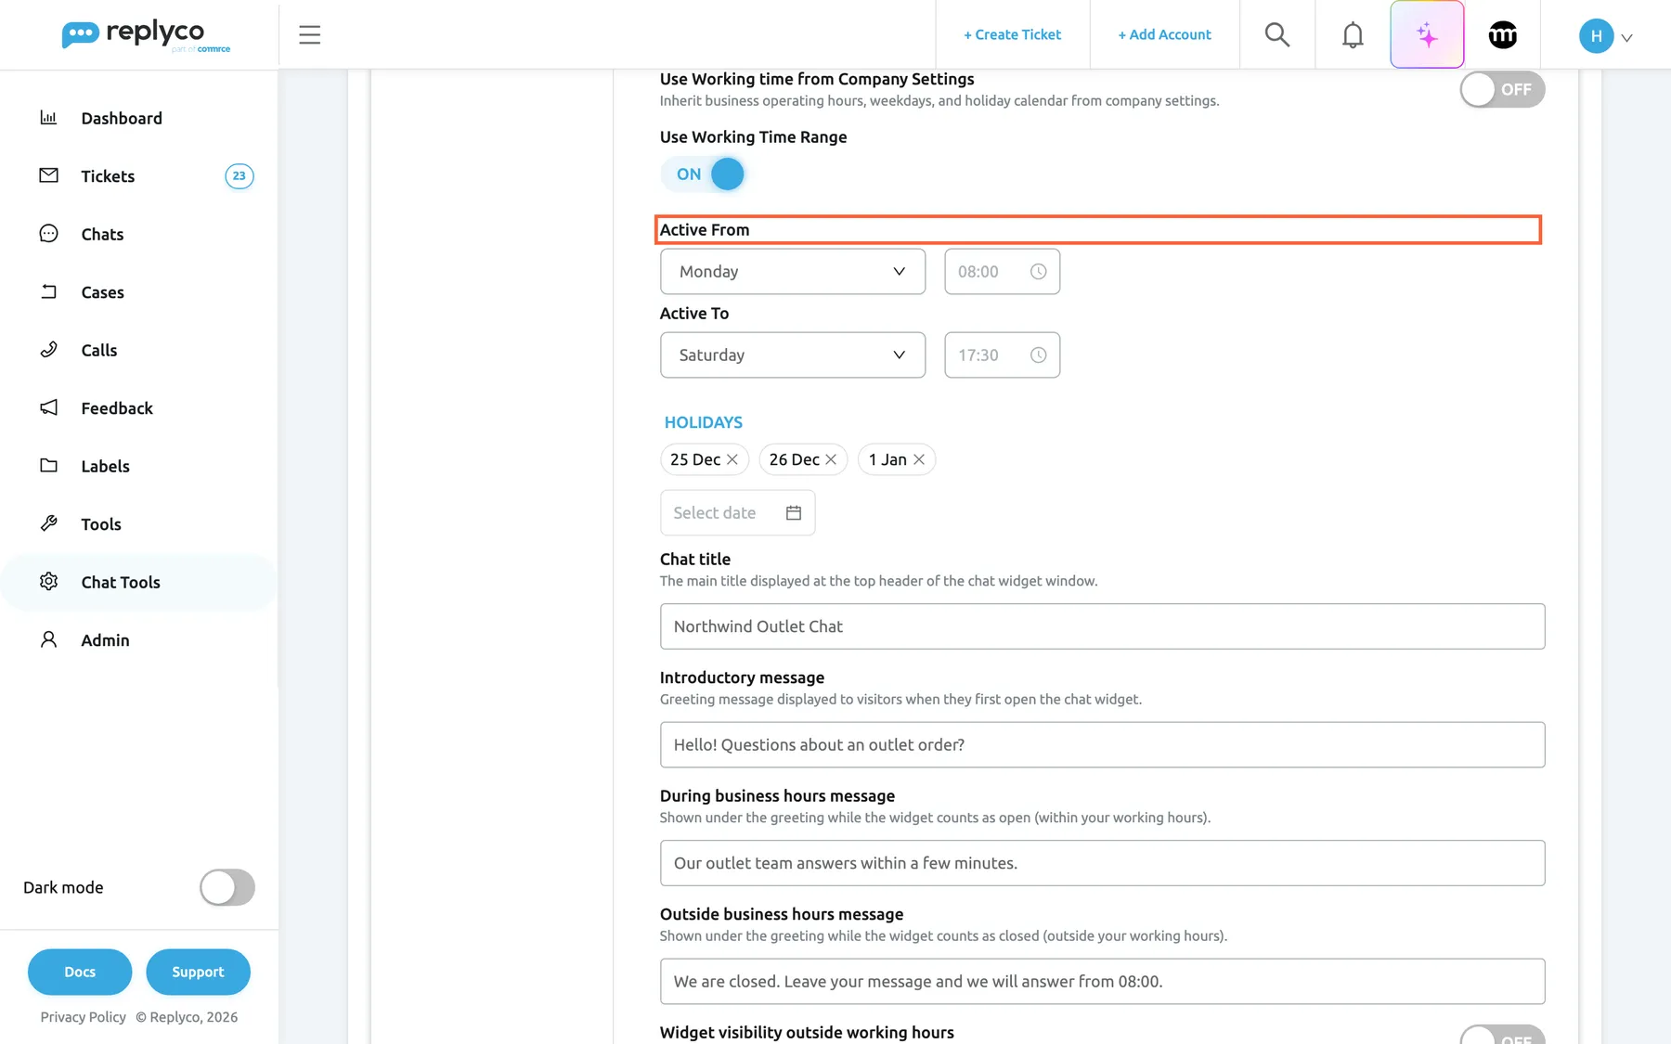
Task: Enable Use Working time from Company Settings
Action: coord(1502,89)
